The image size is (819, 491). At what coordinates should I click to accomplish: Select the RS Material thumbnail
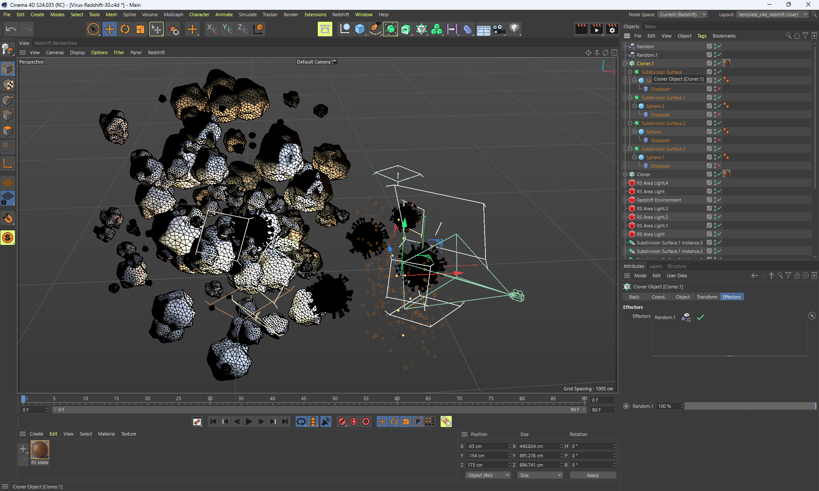click(40, 450)
